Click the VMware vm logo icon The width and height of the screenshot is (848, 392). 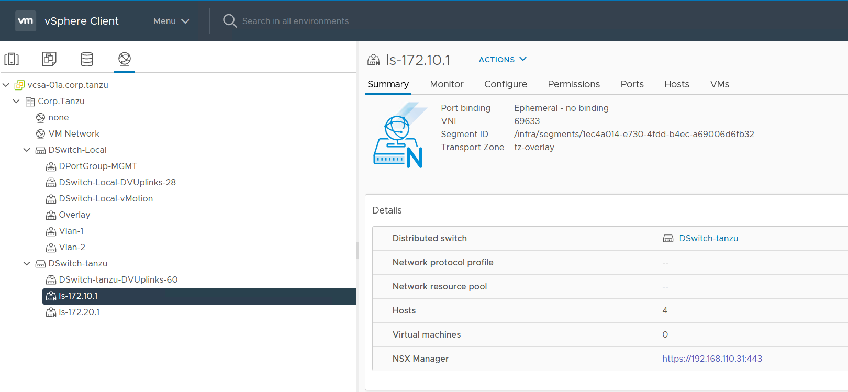[26, 21]
